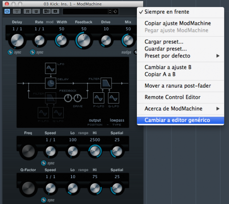The width and height of the screenshot is (229, 204).
Task: Toggle the plugin power bypass button
Action: tap(7, 11)
